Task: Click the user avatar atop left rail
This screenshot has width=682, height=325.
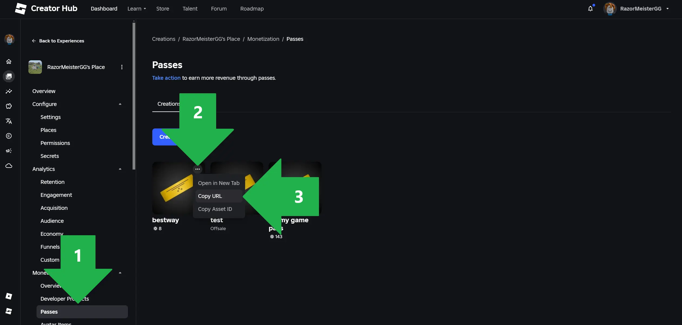Action: coord(9,39)
